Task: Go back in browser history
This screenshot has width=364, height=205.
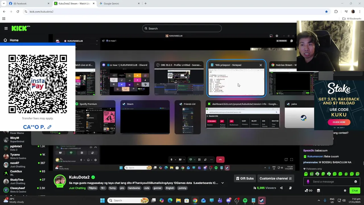Action: pos(4,12)
